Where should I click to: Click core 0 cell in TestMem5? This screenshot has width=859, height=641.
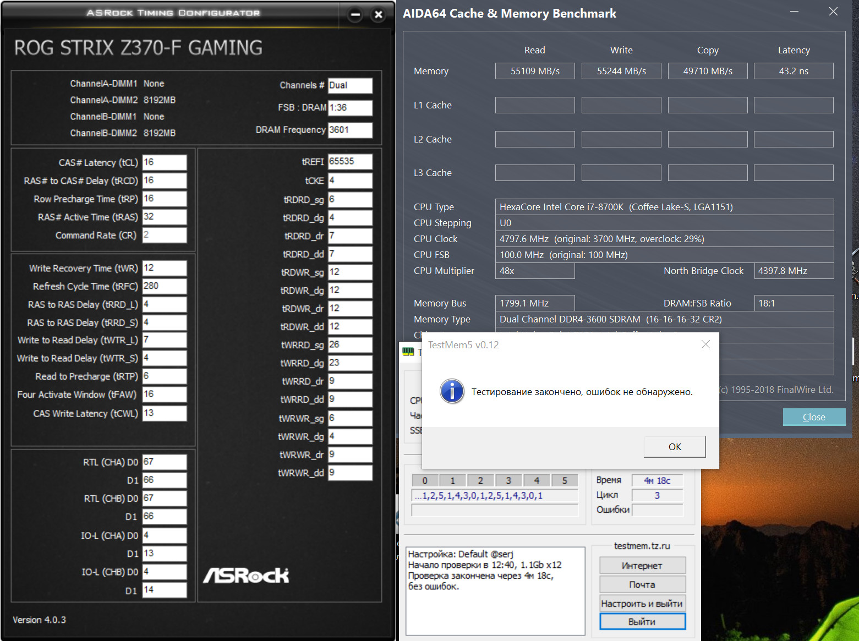425,480
